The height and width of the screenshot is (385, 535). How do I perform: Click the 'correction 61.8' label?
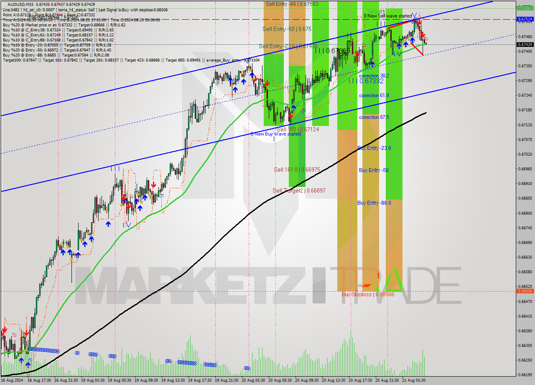point(374,95)
